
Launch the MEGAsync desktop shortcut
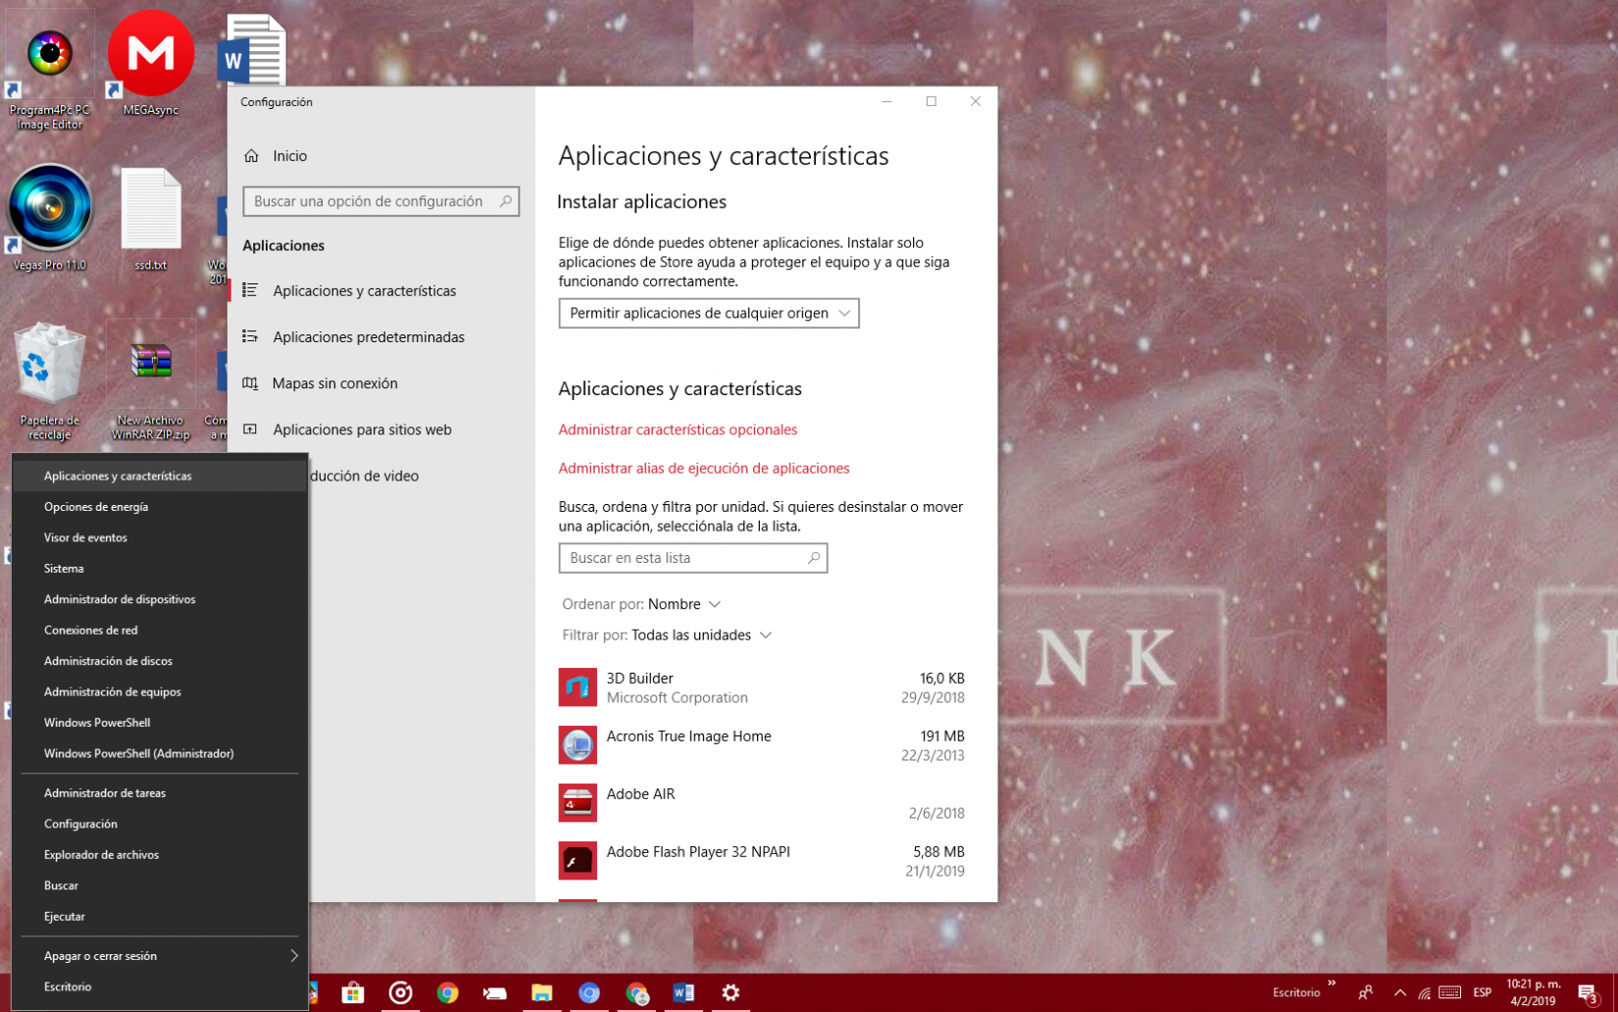(150, 64)
